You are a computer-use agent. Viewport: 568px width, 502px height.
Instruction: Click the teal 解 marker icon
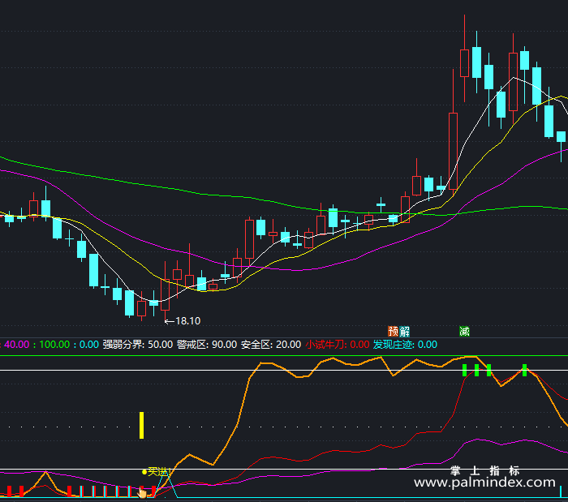[x=404, y=331]
